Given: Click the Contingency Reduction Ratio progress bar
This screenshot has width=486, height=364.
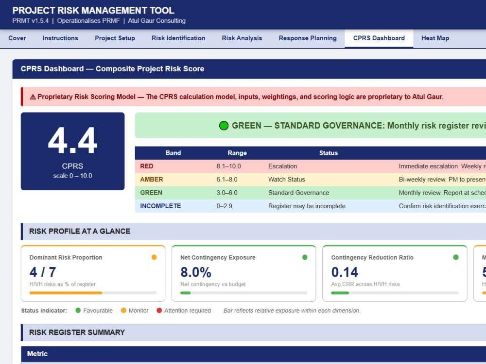Looking at the screenshot, I should coord(395,293).
